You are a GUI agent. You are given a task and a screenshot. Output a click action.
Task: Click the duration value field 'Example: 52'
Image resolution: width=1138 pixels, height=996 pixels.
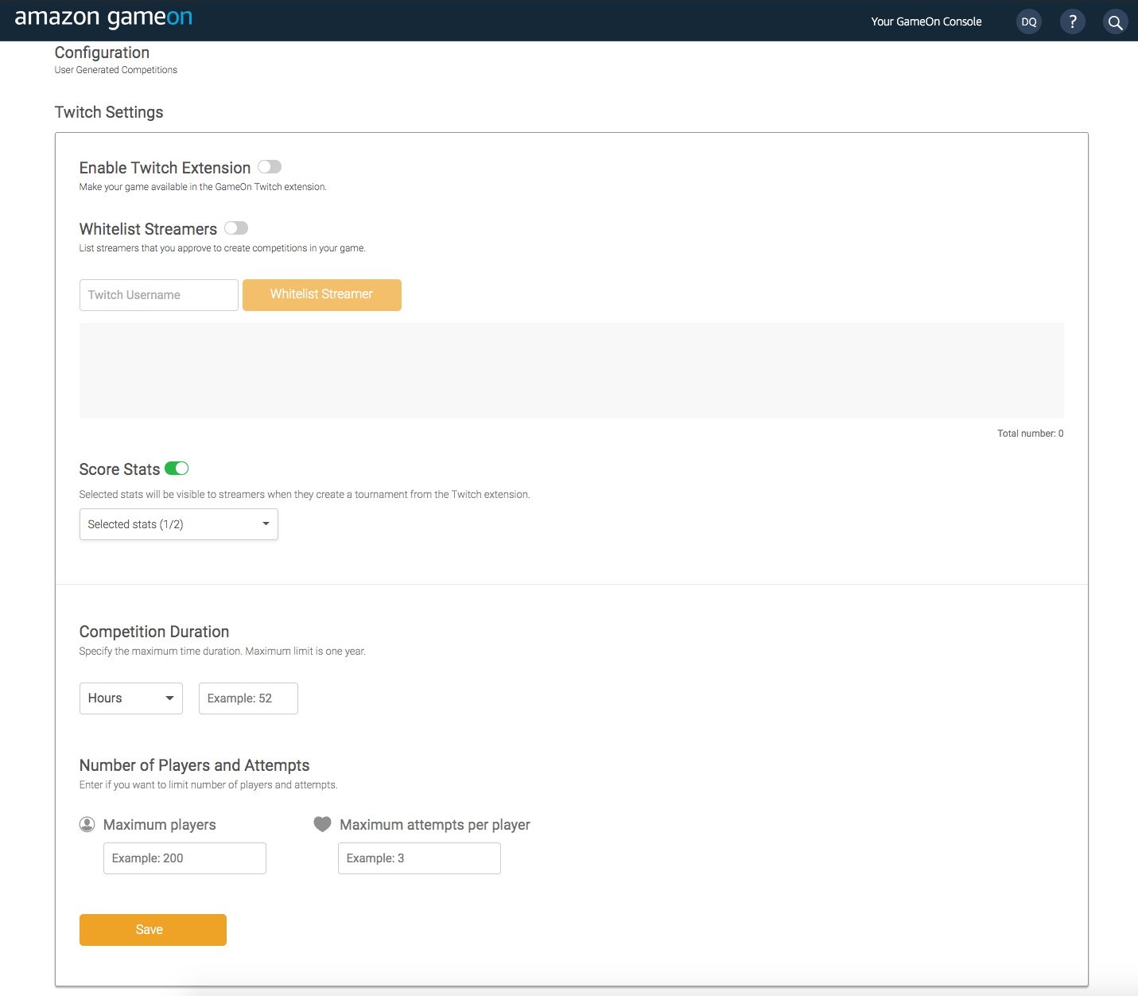pyautogui.click(x=248, y=698)
